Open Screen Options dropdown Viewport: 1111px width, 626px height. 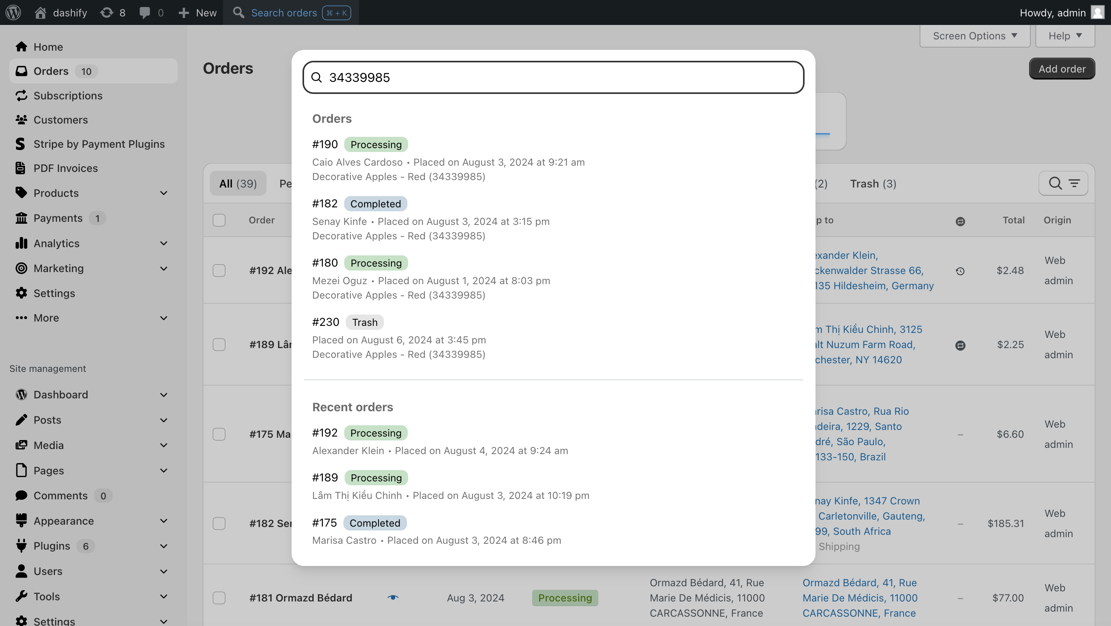click(x=975, y=35)
